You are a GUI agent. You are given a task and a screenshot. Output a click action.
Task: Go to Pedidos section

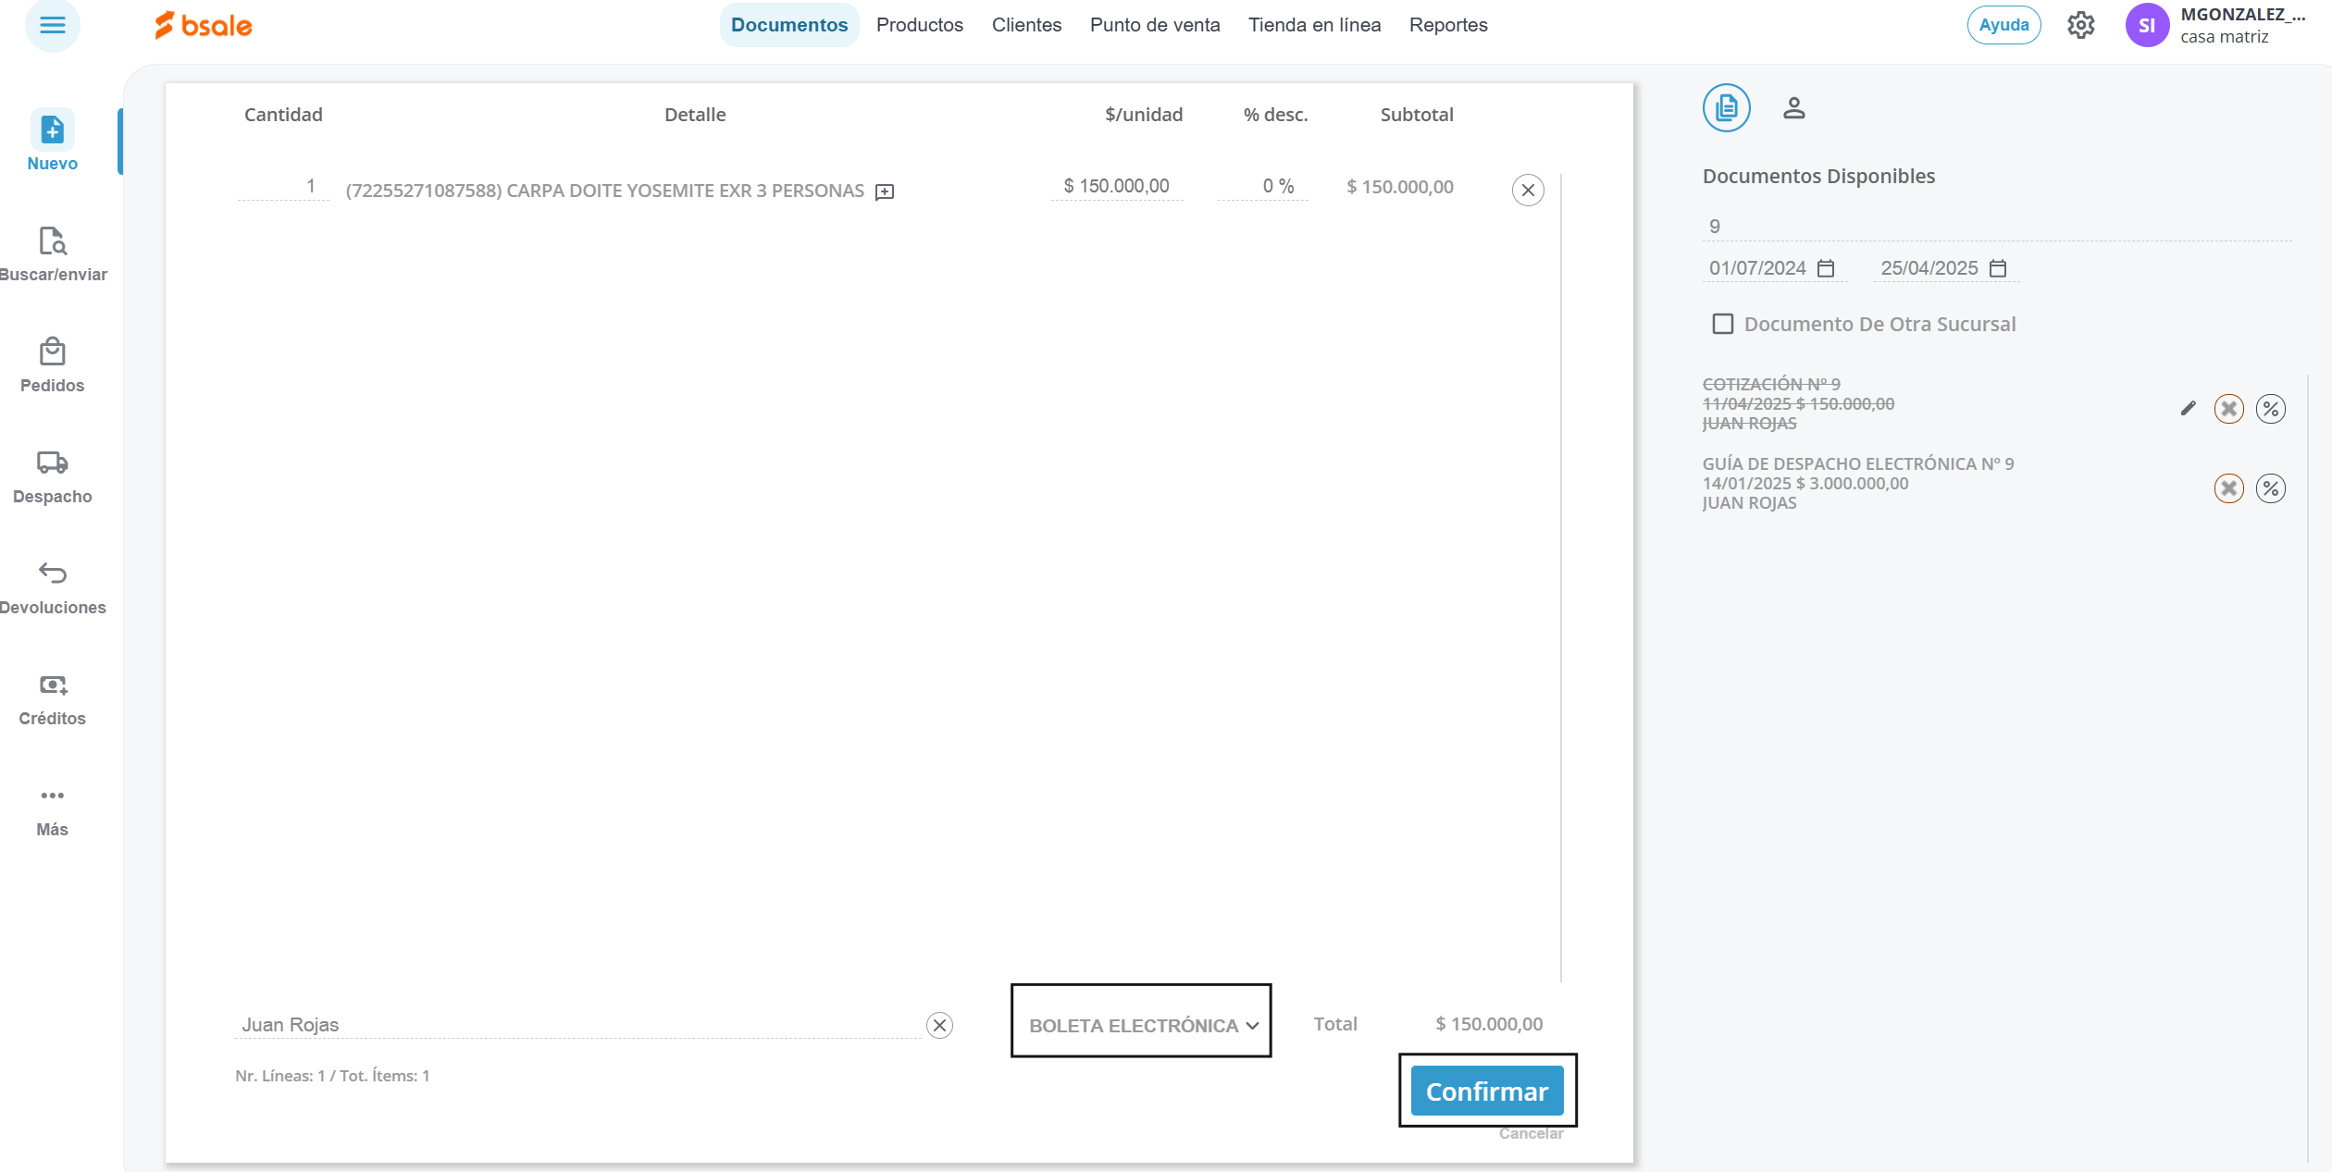[52, 352]
